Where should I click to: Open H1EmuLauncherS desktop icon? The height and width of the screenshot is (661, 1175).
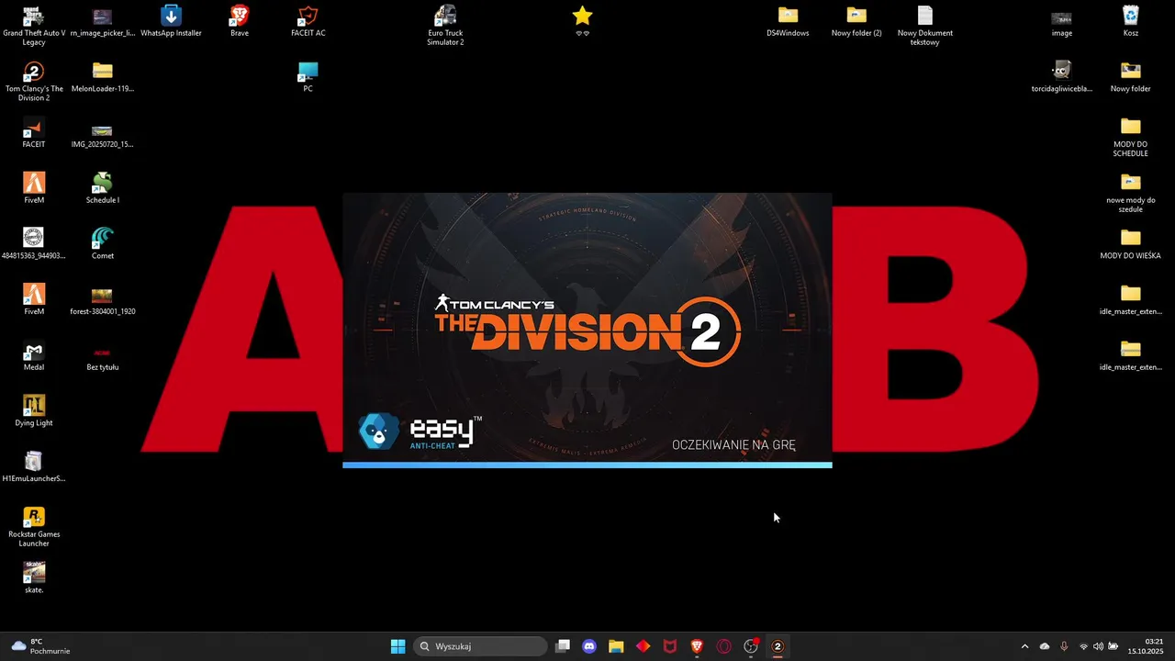pos(34,467)
